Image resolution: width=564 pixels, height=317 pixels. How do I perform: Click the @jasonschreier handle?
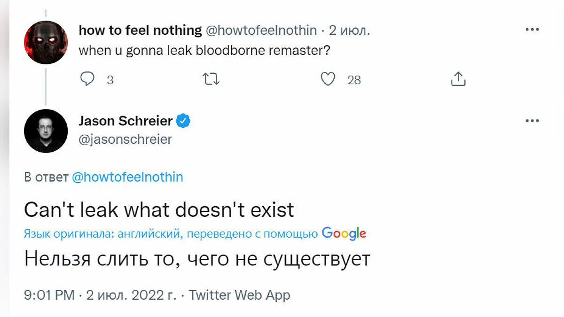pos(125,139)
